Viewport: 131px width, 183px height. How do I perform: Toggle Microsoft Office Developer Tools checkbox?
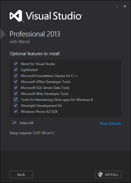coord(16,82)
